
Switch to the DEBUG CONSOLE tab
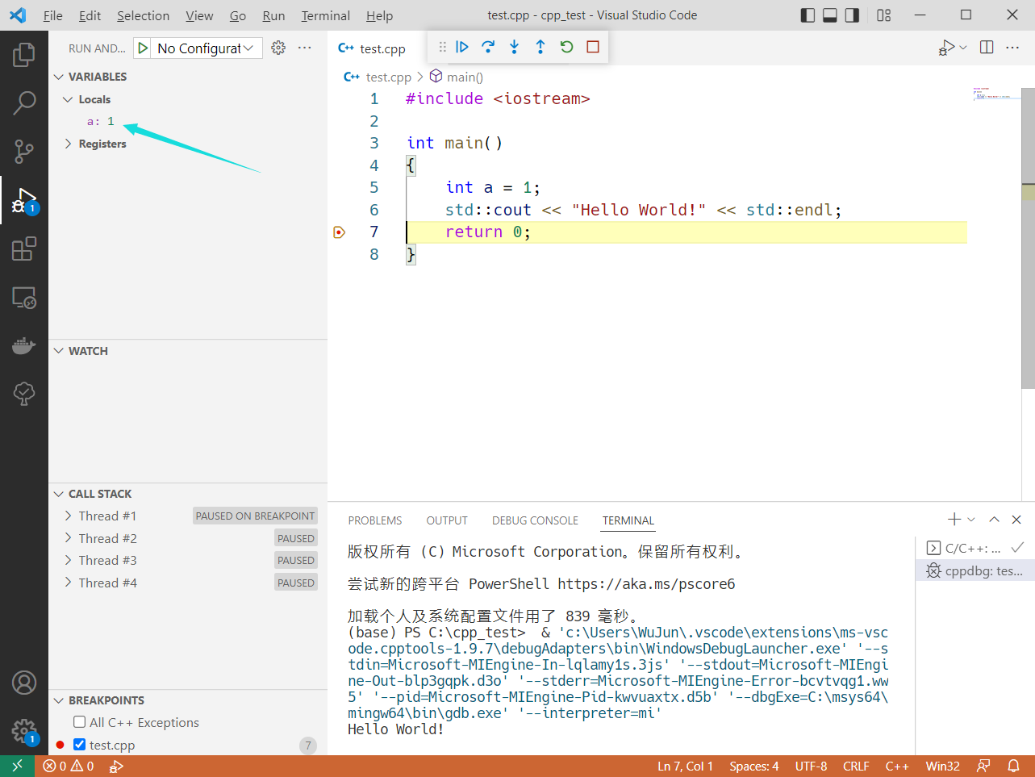535,520
